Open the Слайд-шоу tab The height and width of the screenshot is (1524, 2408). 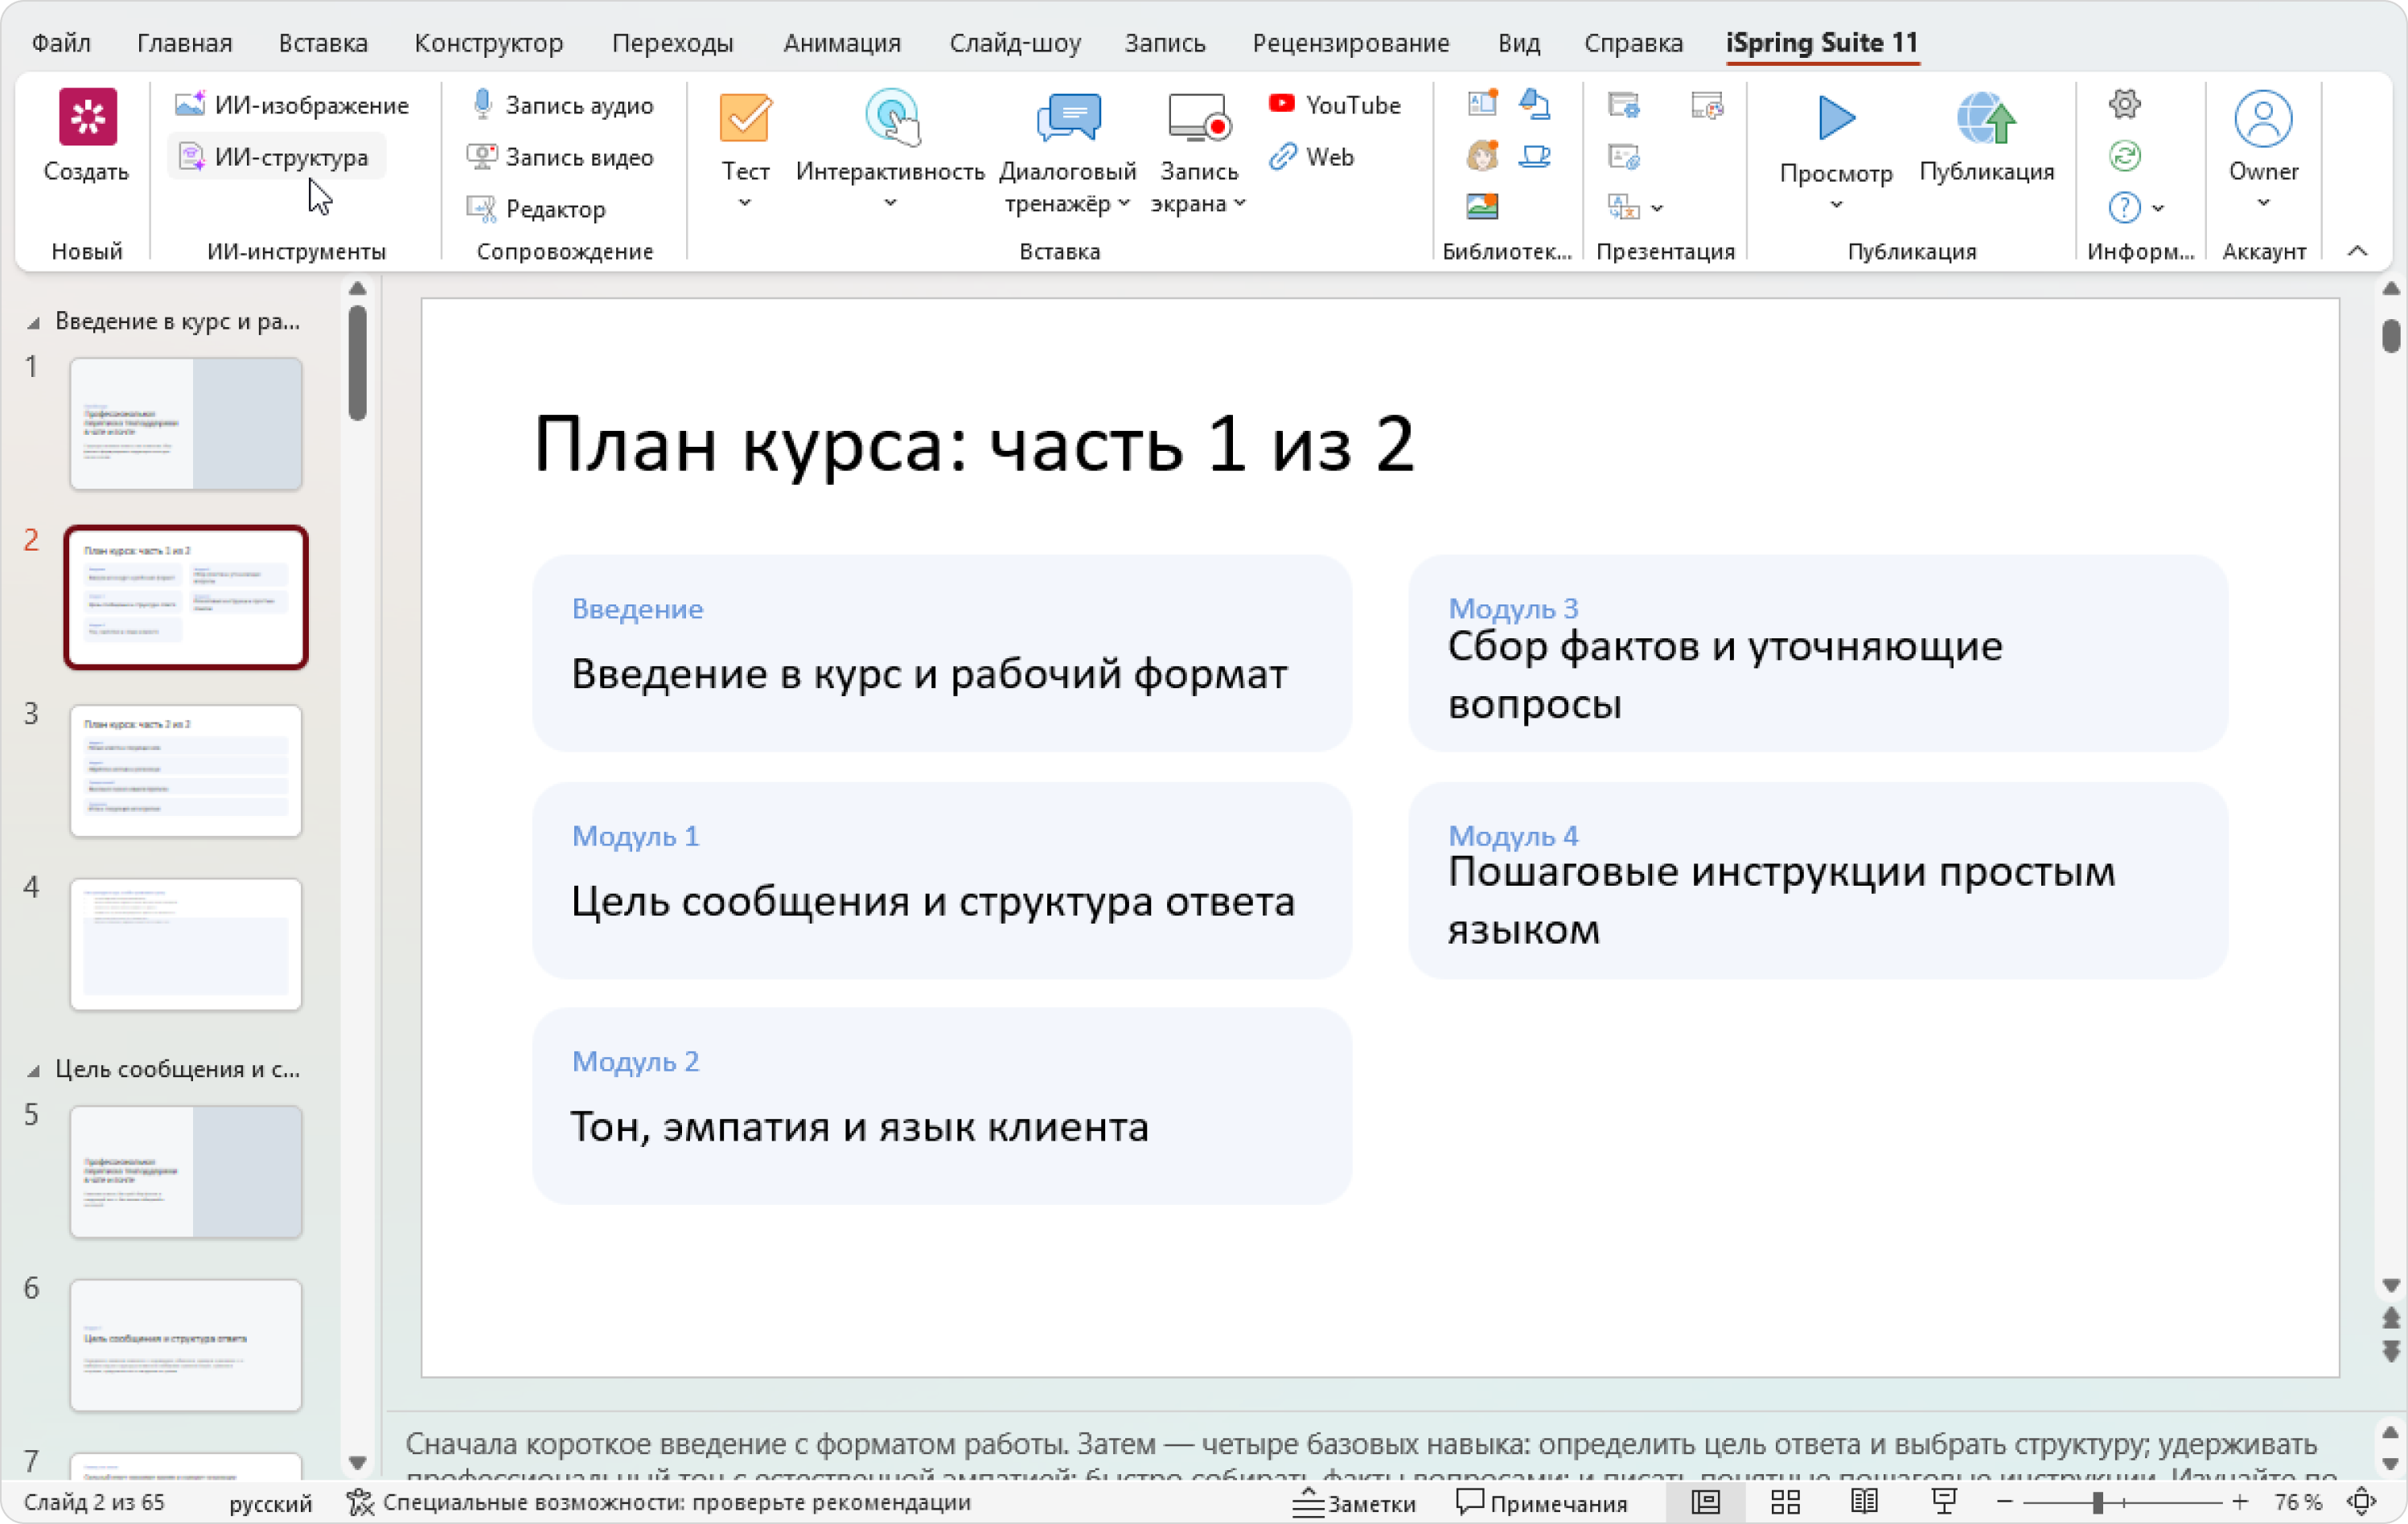tap(1015, 43)
